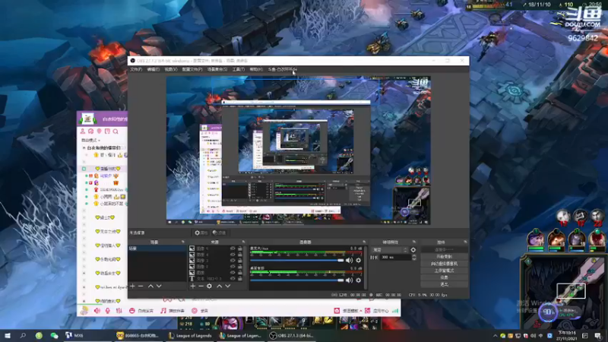Adjust the 300 ms transition duration stepper

[414, 257]
